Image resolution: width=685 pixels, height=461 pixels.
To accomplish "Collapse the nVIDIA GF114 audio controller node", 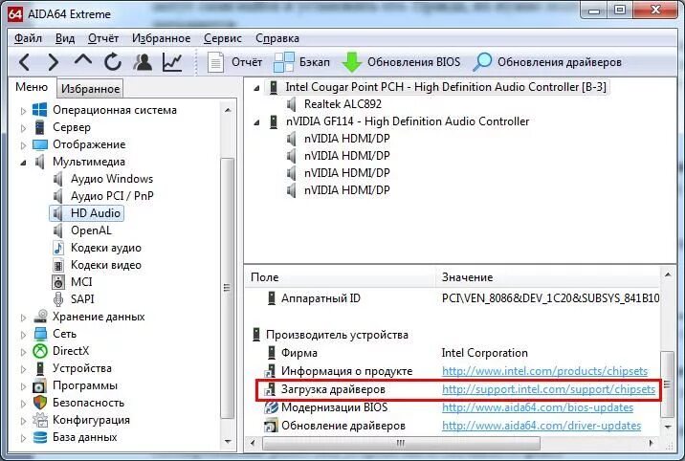I will point(256,122).
